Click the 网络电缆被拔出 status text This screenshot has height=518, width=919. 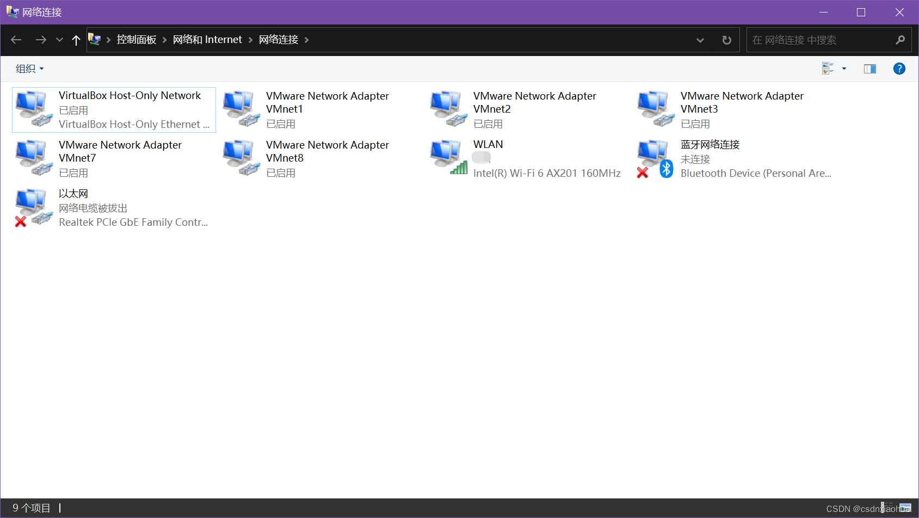[x=93, y=208]
